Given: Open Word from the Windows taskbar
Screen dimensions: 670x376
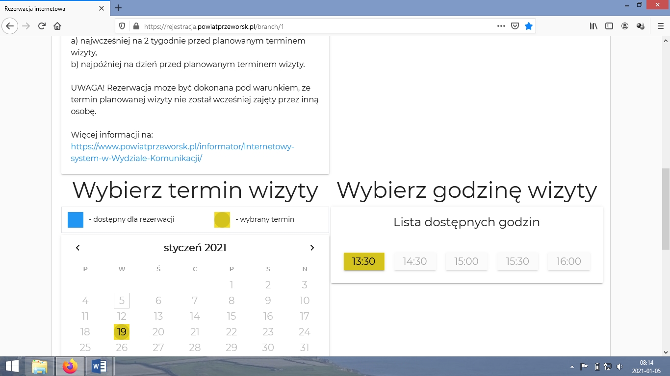Looking at the screenshot, I should tap(99, 366).
